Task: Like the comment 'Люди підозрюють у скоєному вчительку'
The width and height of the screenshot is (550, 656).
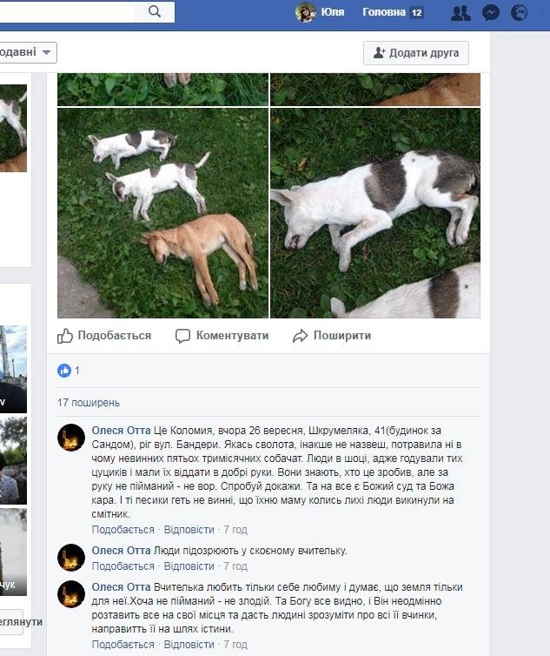Action: point(123,566)
